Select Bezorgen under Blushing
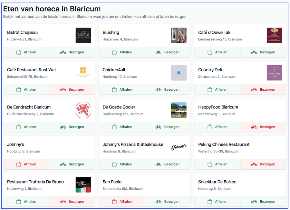290x210 pixels. tap(168, 52)
